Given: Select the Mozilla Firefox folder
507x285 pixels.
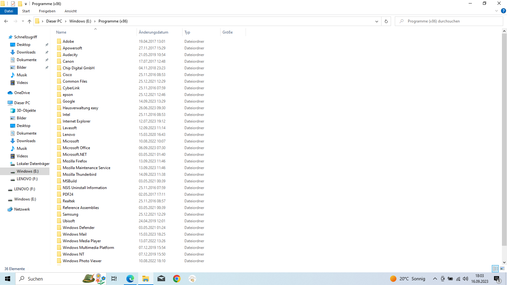Looking at the screenshot, I should (x=75, y=161).
